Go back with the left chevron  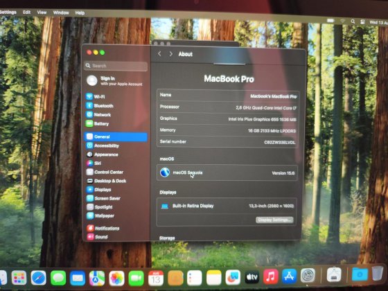pyautogui.click(x=159, y=54)
